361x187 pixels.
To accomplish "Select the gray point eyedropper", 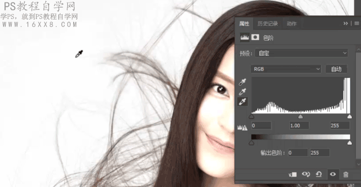I will 243,91.
